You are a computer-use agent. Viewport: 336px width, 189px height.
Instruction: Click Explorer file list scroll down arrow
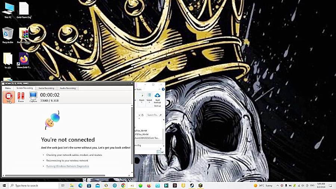point(164,146)
